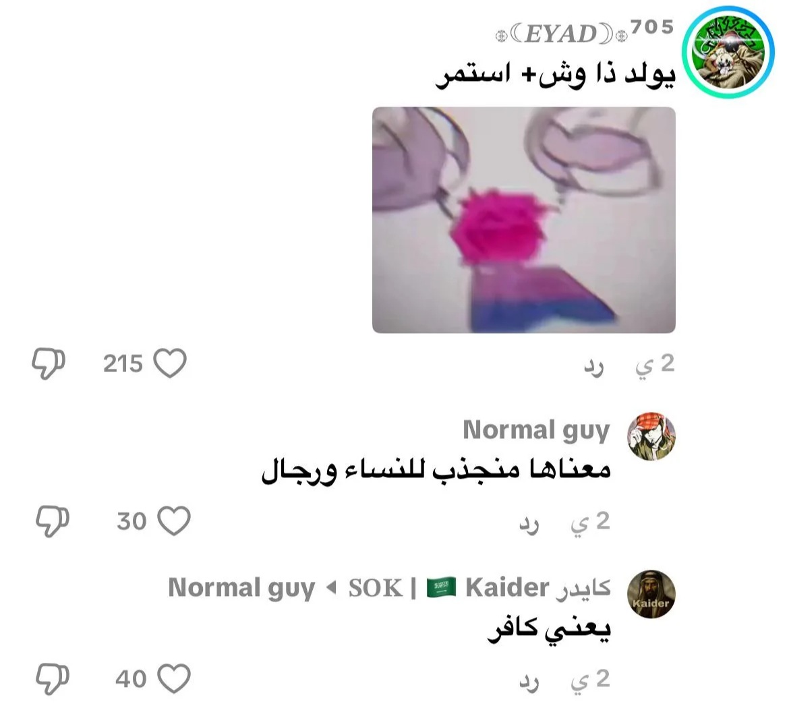Like Normal guy's comment with 30 likes
This screenshot has width=789, height=710.
tap(174, 521)
